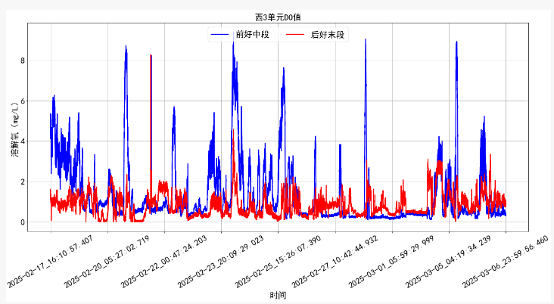
Task: Click the y-axis tick label 8
Action: point(23,60)
